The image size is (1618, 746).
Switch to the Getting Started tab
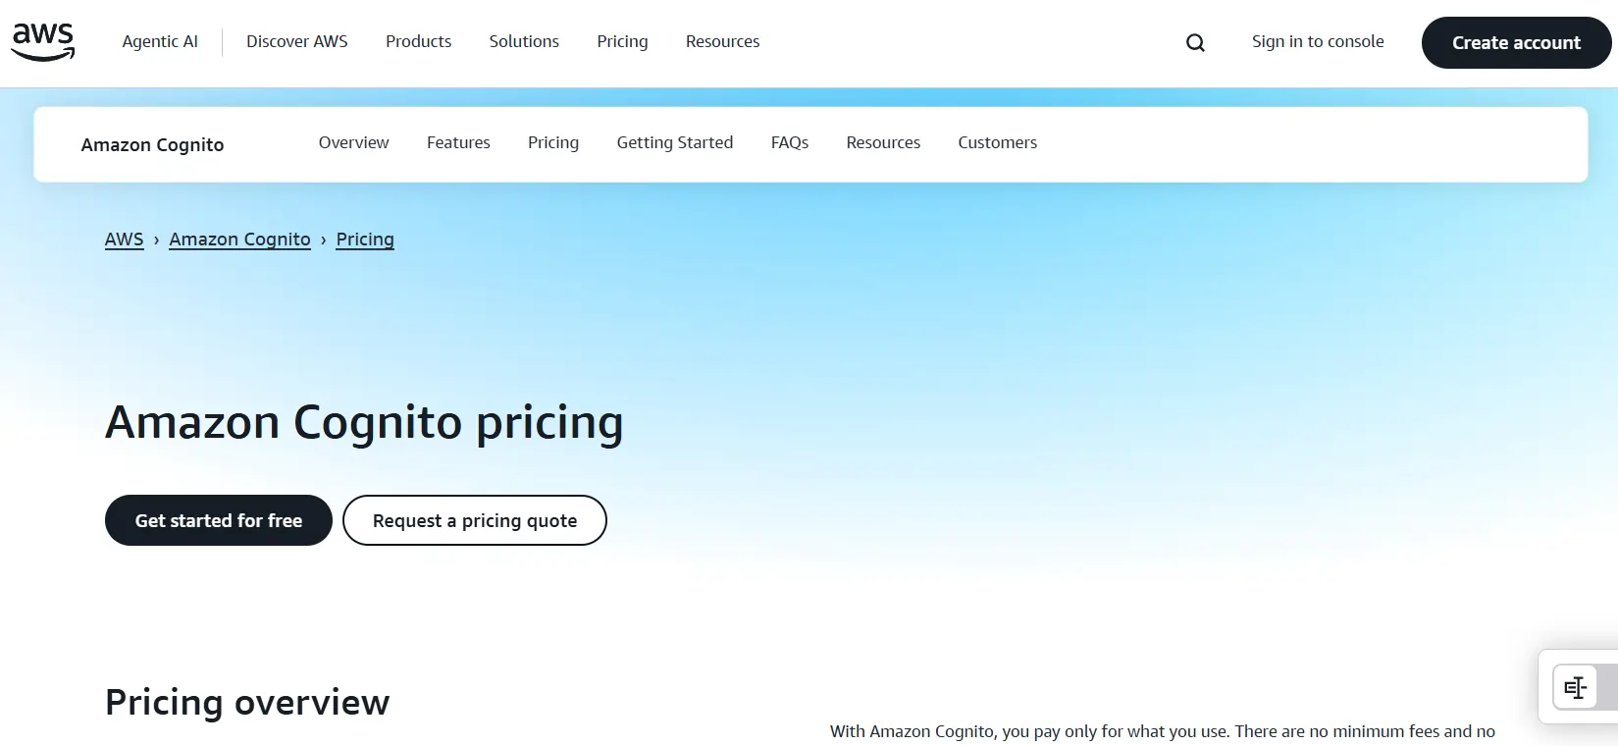point(675,142)
